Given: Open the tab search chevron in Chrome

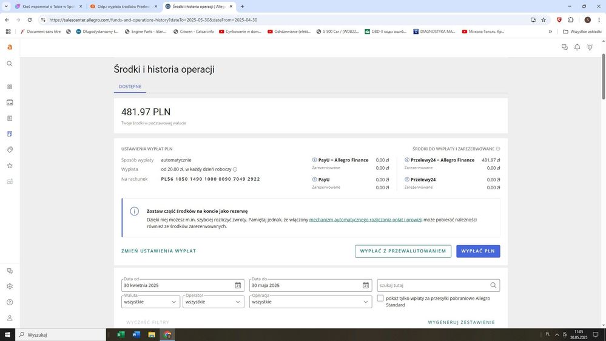Looking at the screenshot, I should [6, 7].
